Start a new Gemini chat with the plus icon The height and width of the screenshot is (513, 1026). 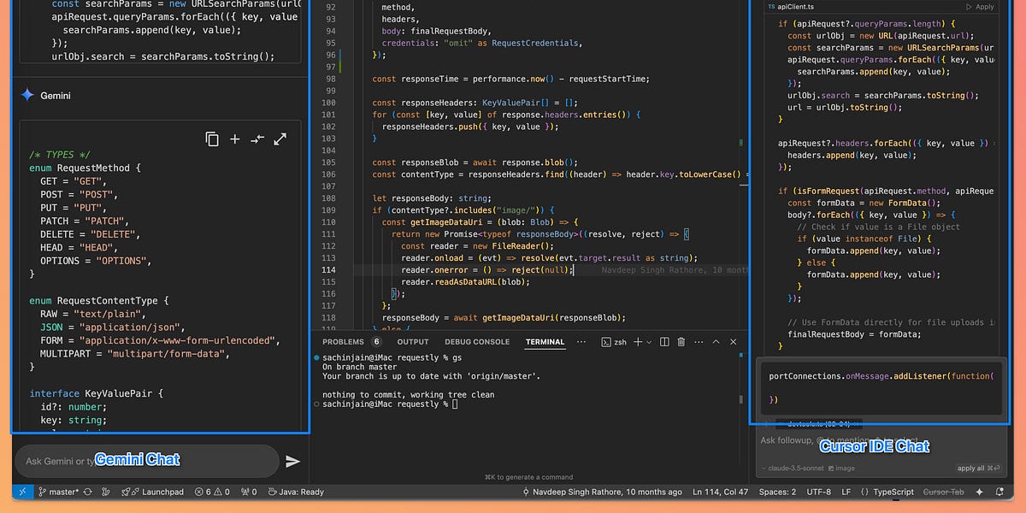(234, 139)
